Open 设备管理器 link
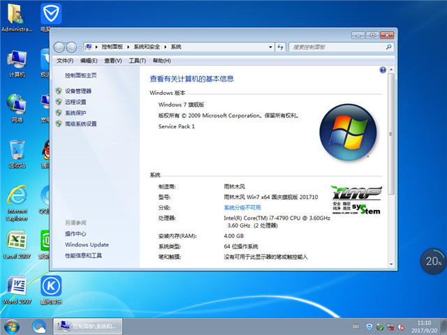Image resolution: width=447 pixels, height=335 pixels. (x=78, y=91)
